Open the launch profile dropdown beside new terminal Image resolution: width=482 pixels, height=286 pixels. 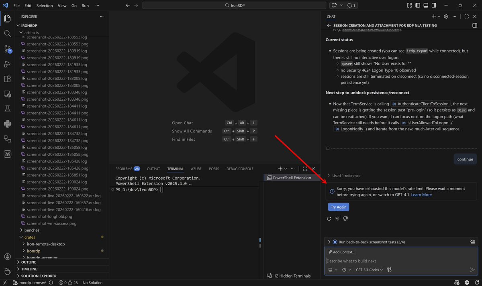(286, 169)
